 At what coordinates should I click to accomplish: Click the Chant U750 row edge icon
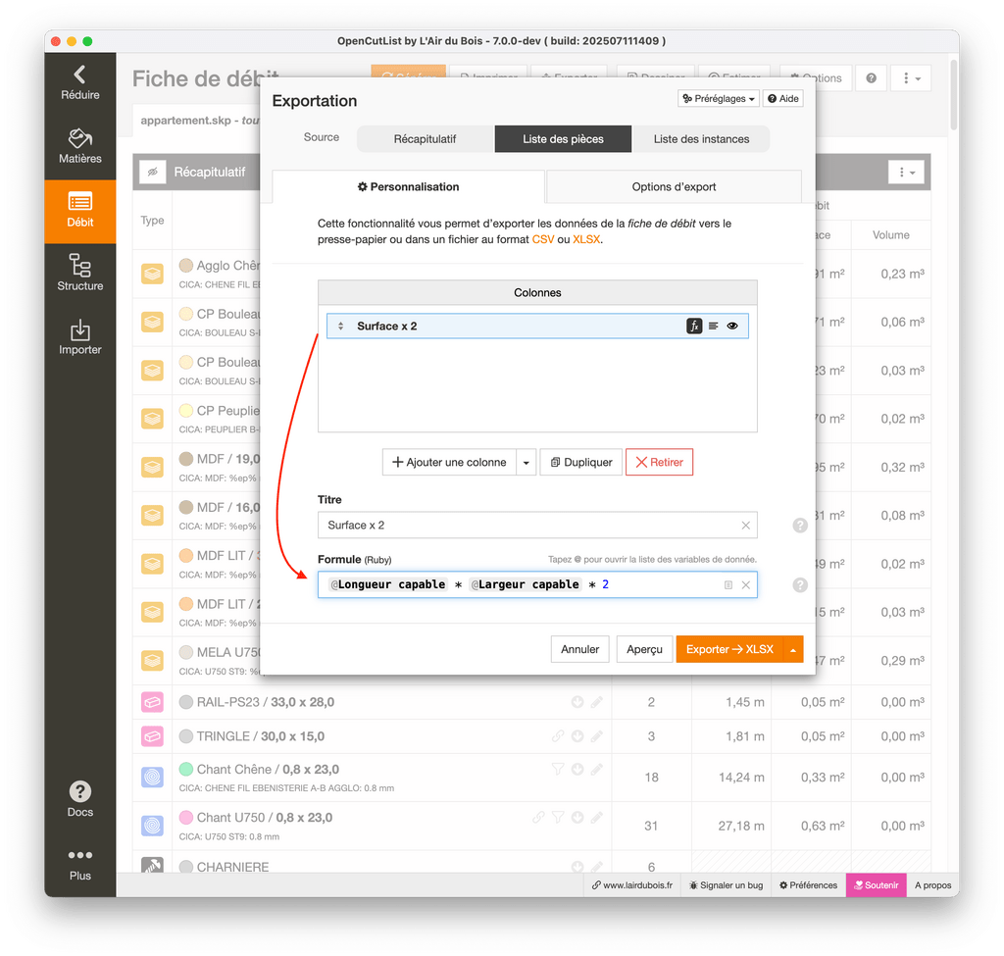pyautogui.click(x=152, y=826)
